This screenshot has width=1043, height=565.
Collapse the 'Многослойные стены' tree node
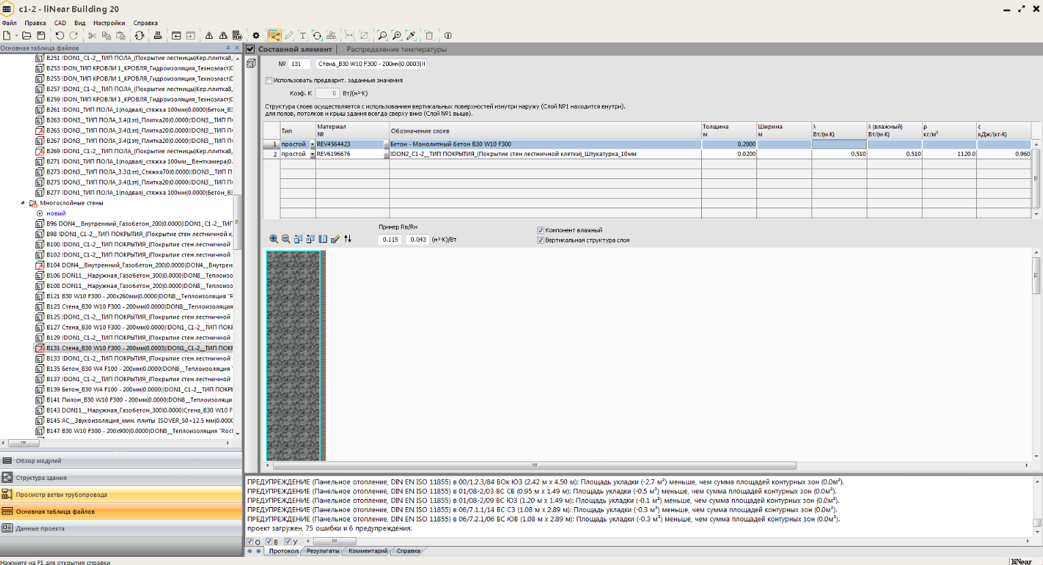22,203
